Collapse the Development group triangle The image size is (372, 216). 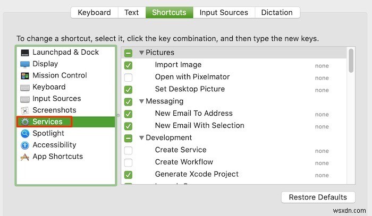pos(141,138)
